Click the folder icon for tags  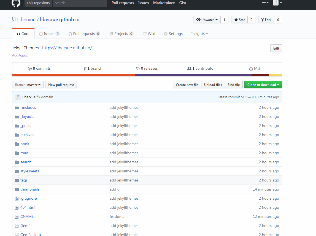click(x=17, y=180)
